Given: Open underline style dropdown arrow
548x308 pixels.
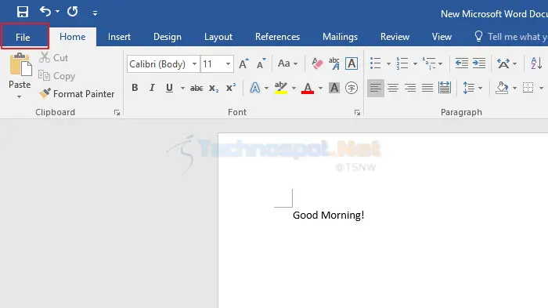Looking at the screenshot, I should 182,88.
